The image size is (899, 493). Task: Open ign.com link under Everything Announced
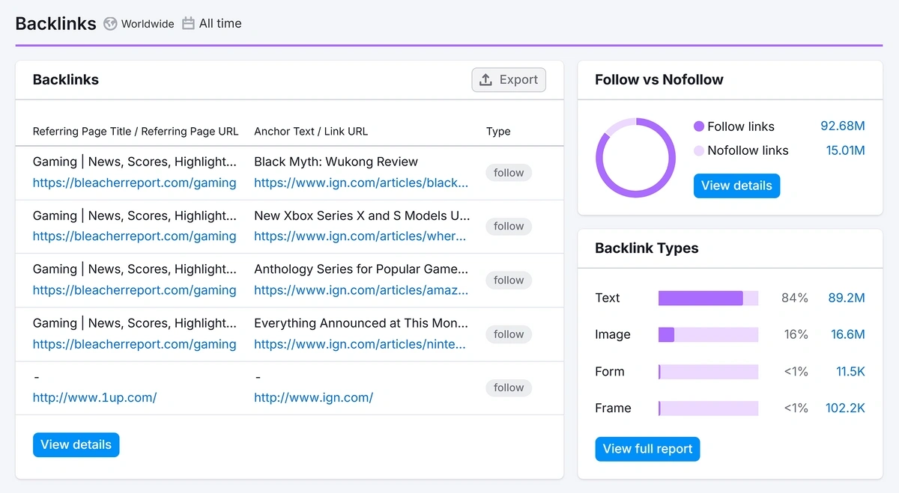point(360,344)
